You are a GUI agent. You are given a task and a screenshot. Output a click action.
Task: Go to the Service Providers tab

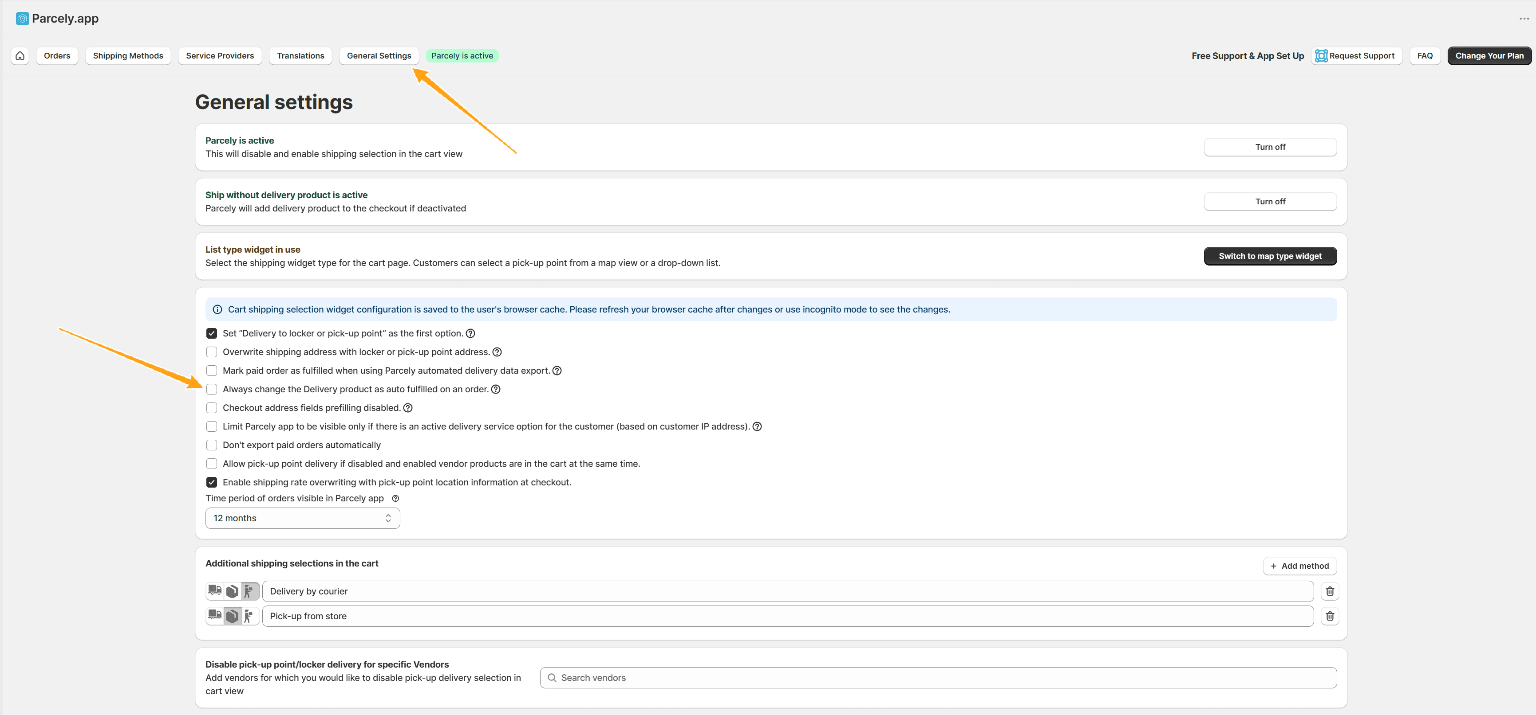point(219,55)
